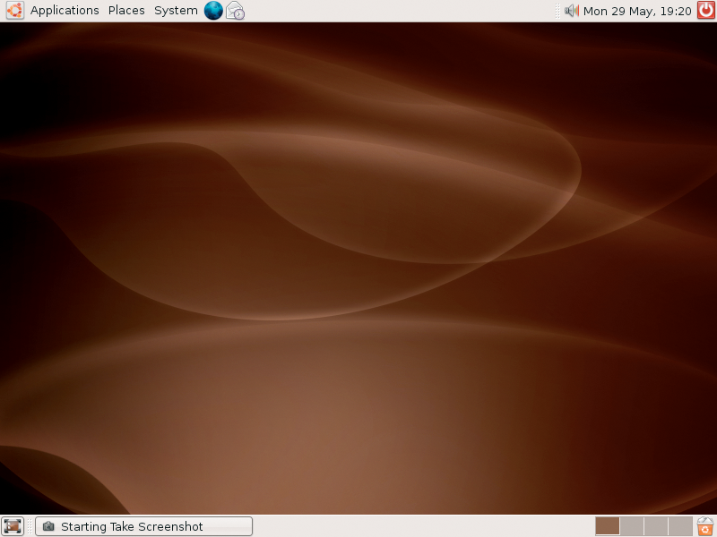Image resolution: width=717 pixels, height=537 pixels.
Task: Switch to the third workspace
Action: click(x=656, y=526)
